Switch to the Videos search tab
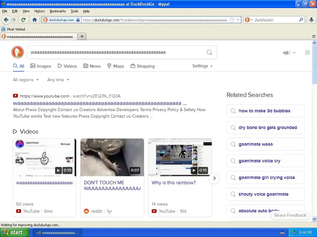Viewport: 317px width, 237px height. [67, 66]
